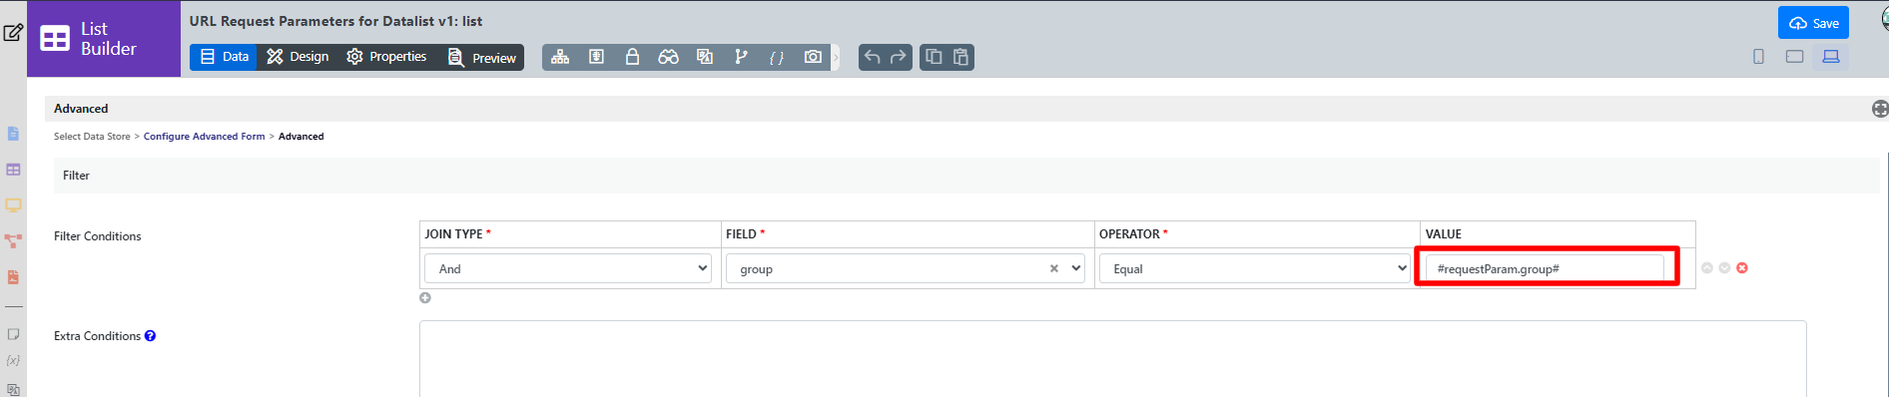Switch to the Design tab

[298, 57]
